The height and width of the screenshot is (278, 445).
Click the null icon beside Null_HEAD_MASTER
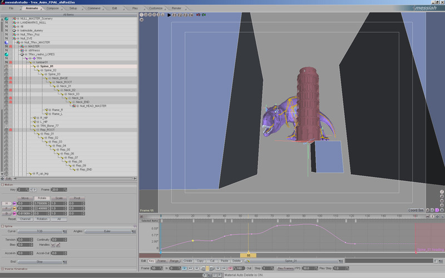coord(74,106)
